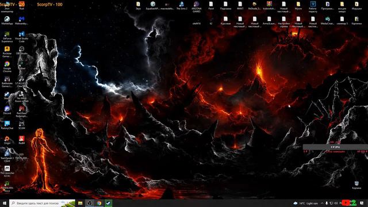Open Steam from the taskbar
The height and width of the screenshot is (207, 368).
click(x=108, y=203)
